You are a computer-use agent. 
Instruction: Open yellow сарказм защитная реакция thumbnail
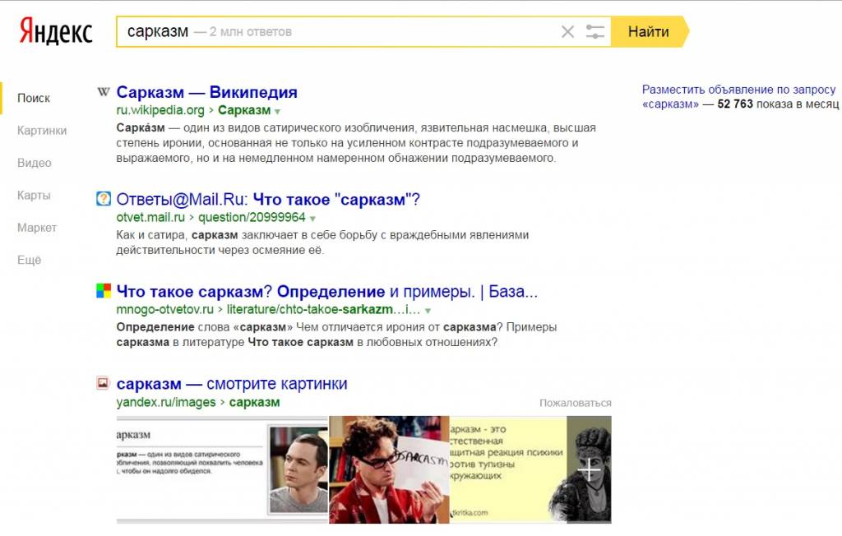[508, 470]
